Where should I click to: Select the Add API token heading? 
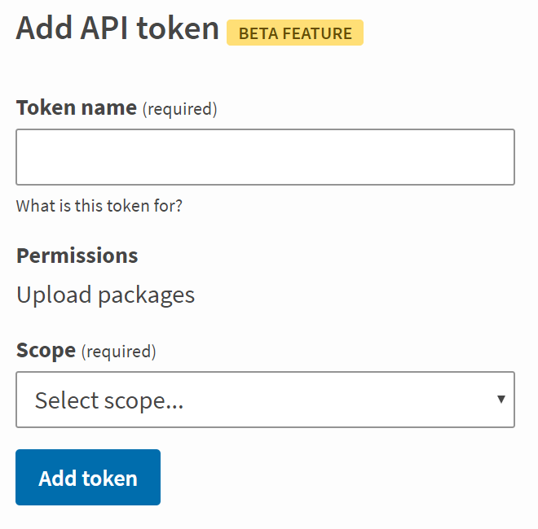pyautogui.click(x=117, y=29)
